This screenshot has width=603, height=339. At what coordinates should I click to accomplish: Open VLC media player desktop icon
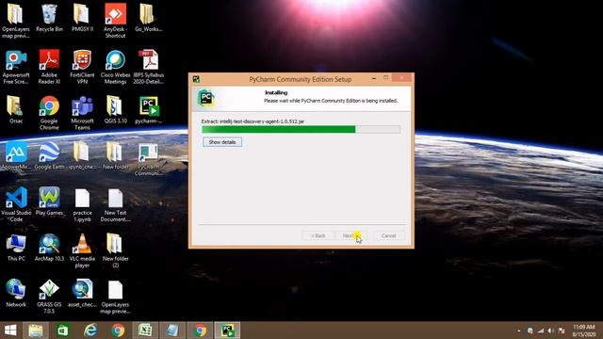pos(82,250)
